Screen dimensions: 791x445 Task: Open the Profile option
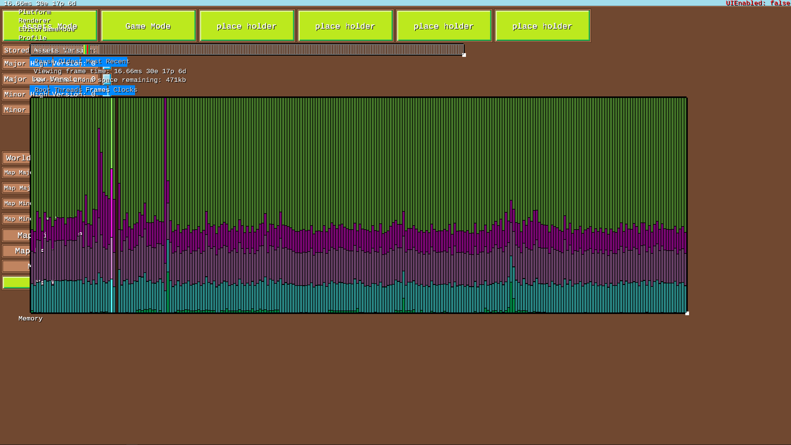[x=32, y=38]
